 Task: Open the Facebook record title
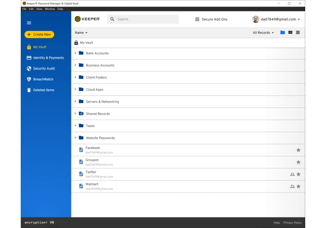93,148
